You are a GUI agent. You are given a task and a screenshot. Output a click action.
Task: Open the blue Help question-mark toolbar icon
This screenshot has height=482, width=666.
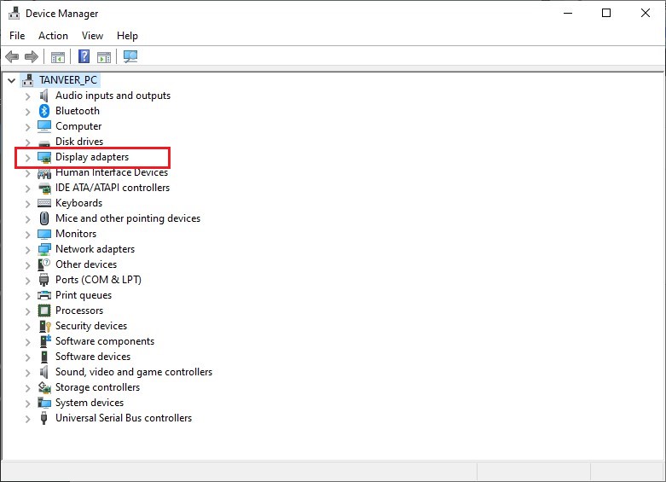pyautogui.click(x=84, y=56)
